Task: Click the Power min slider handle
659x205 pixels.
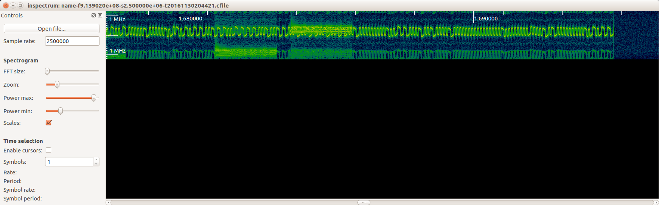Action: click(61, 111)
